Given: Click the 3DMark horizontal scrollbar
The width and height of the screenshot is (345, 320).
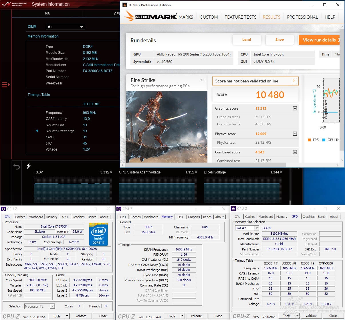Looking at the screenshot, I should pos(206,165).
